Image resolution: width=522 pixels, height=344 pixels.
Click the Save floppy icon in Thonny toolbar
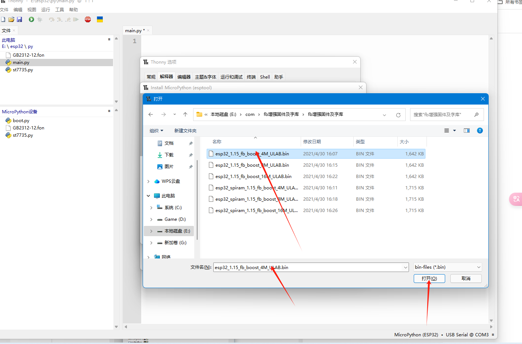click(x=19, y=19)
